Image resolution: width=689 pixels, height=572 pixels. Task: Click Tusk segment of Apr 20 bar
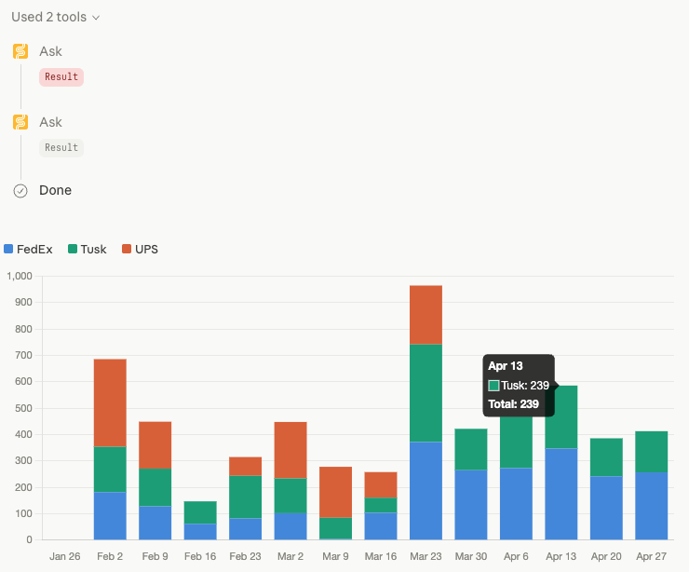click(606, 457)
